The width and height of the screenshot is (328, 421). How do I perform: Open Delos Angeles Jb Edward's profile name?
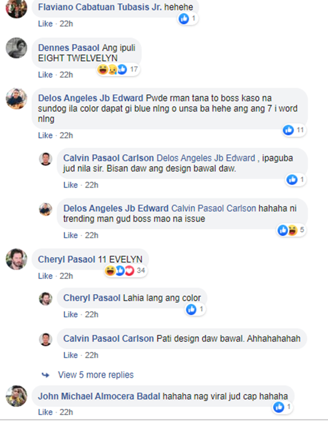pyautogui.click(x=90, y=98)
